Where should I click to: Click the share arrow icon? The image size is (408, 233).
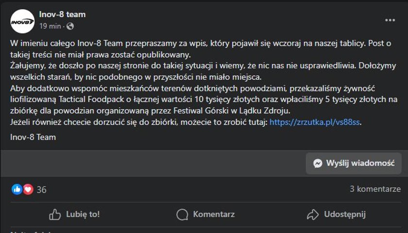pos(313,215)
